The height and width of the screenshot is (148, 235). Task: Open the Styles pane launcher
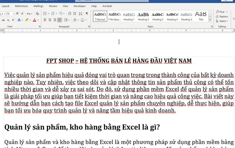tap(212, 26)
